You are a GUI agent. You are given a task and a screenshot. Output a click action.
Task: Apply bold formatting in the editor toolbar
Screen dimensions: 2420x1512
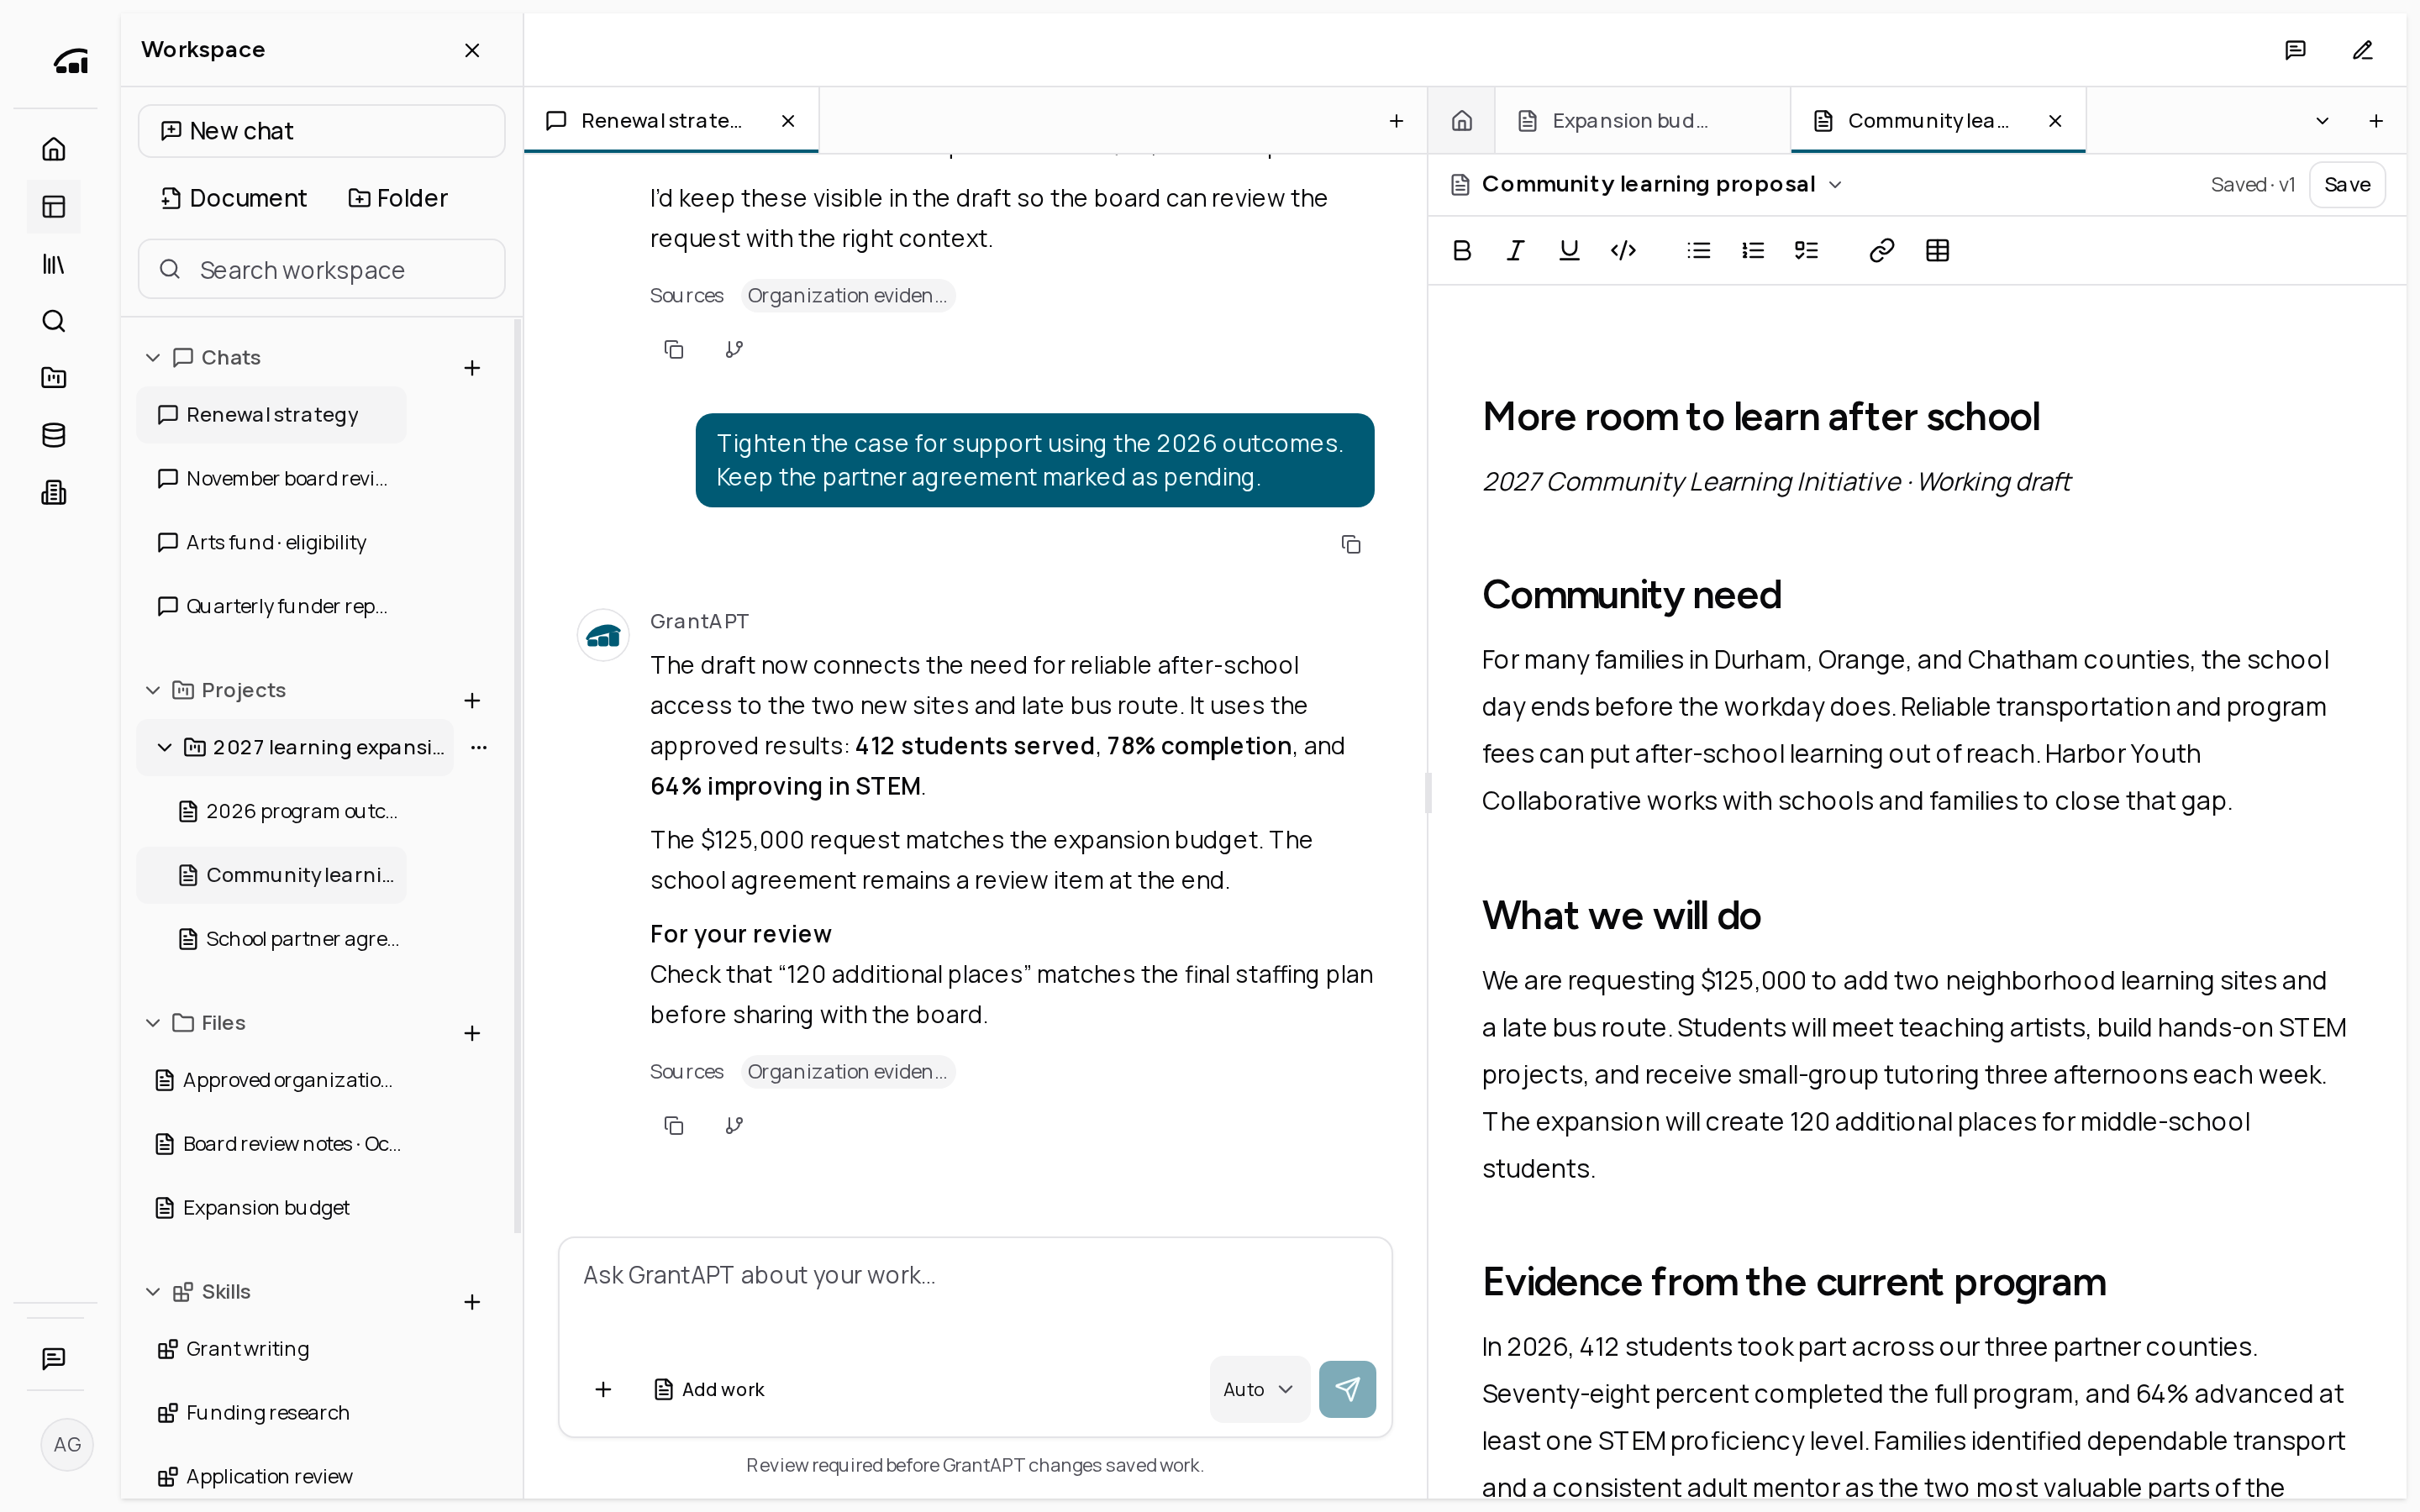(1461, 250)
